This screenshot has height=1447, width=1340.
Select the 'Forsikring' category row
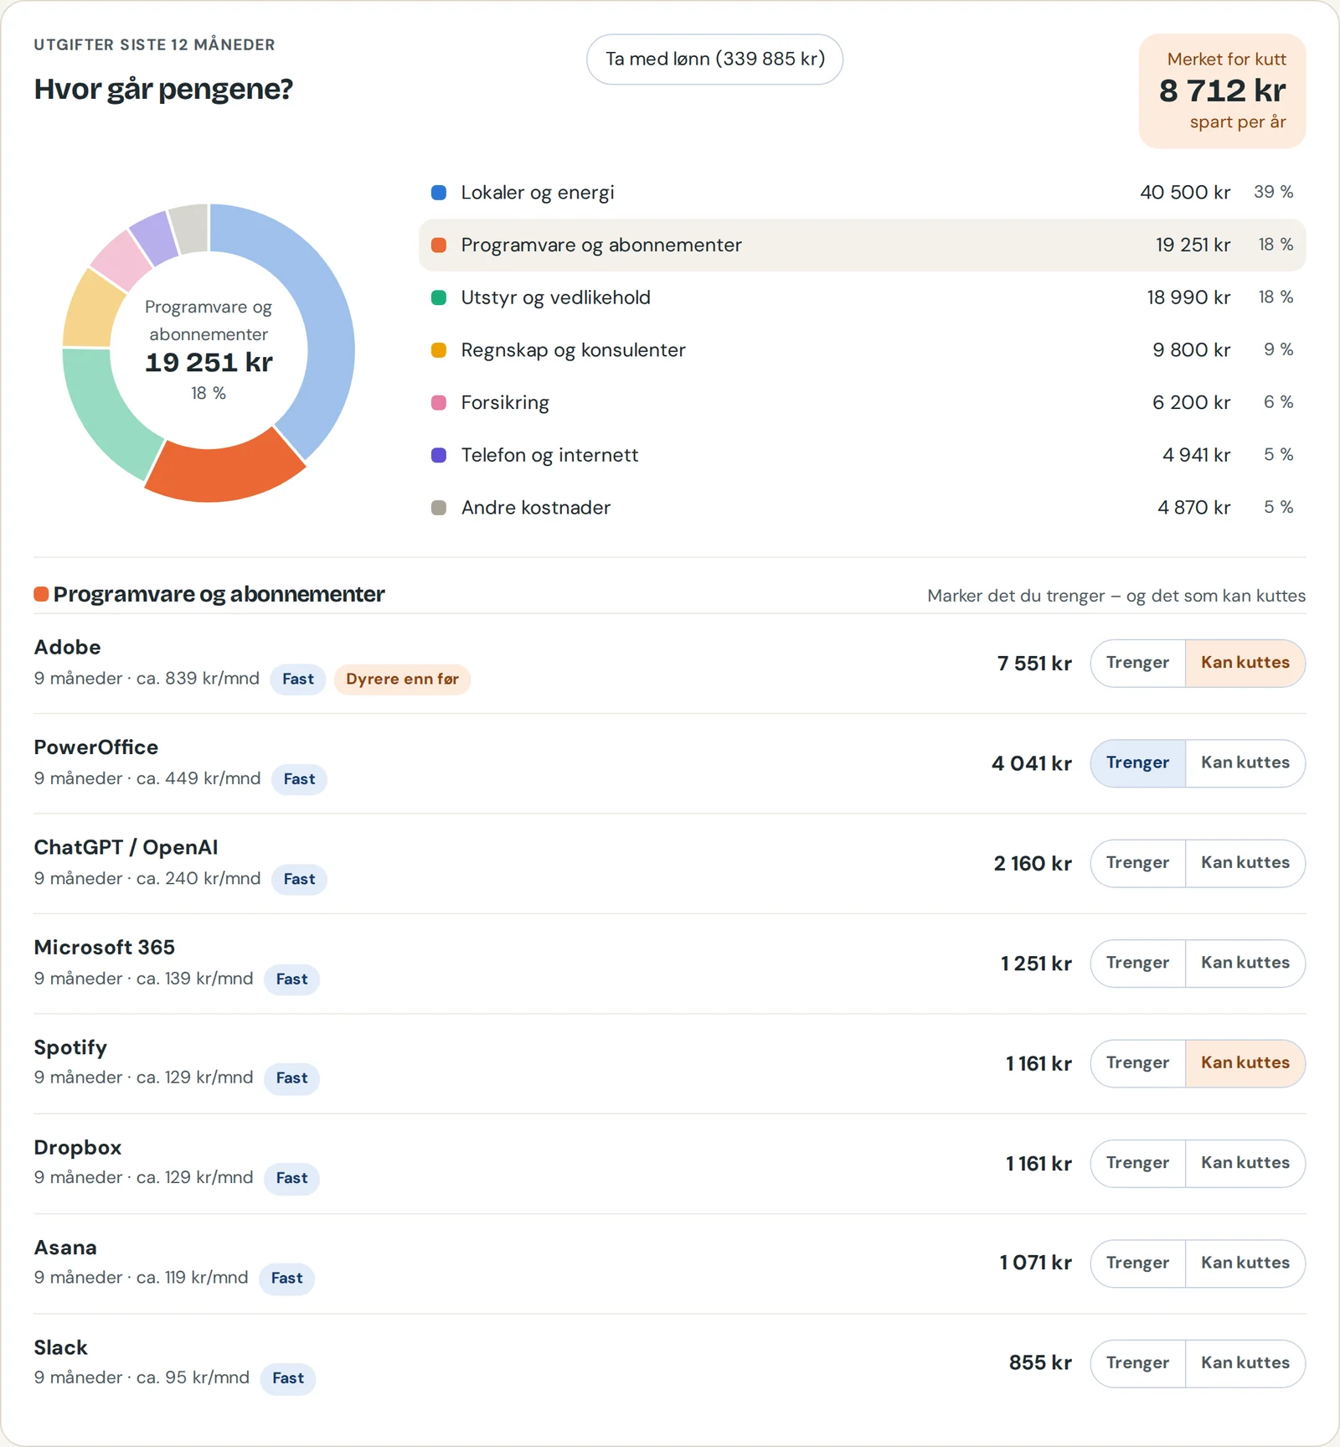[x=862, y=402]
